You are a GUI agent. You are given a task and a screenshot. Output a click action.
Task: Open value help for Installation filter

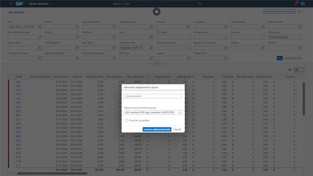(225, 27)
